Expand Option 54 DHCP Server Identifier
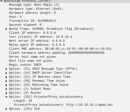This screenshot has height=112, width=130. (6, 73)
